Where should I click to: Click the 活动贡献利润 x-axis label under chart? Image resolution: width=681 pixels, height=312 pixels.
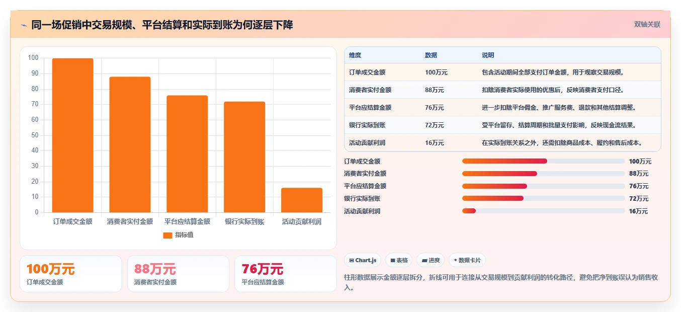(302, 221)
